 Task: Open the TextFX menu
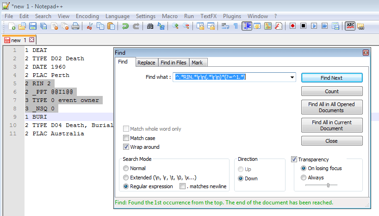click(209, 16)
